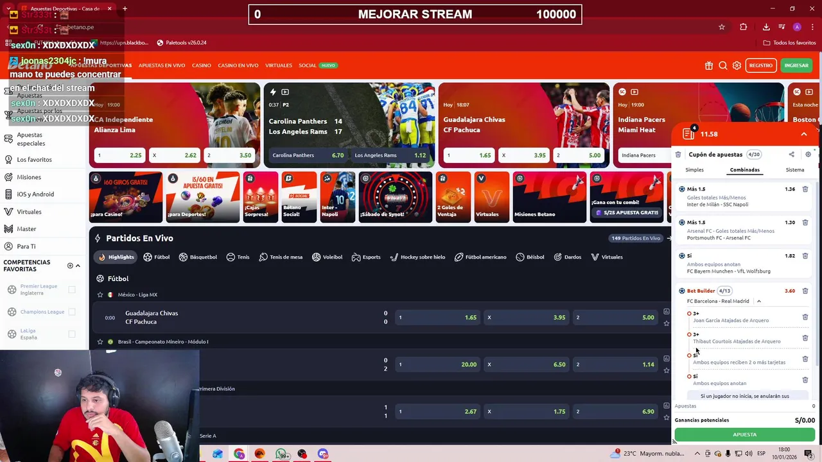Switch to the Sistema coupon tab
The height and width of the screenshot is (462, 822).
[x=794, y=170]
